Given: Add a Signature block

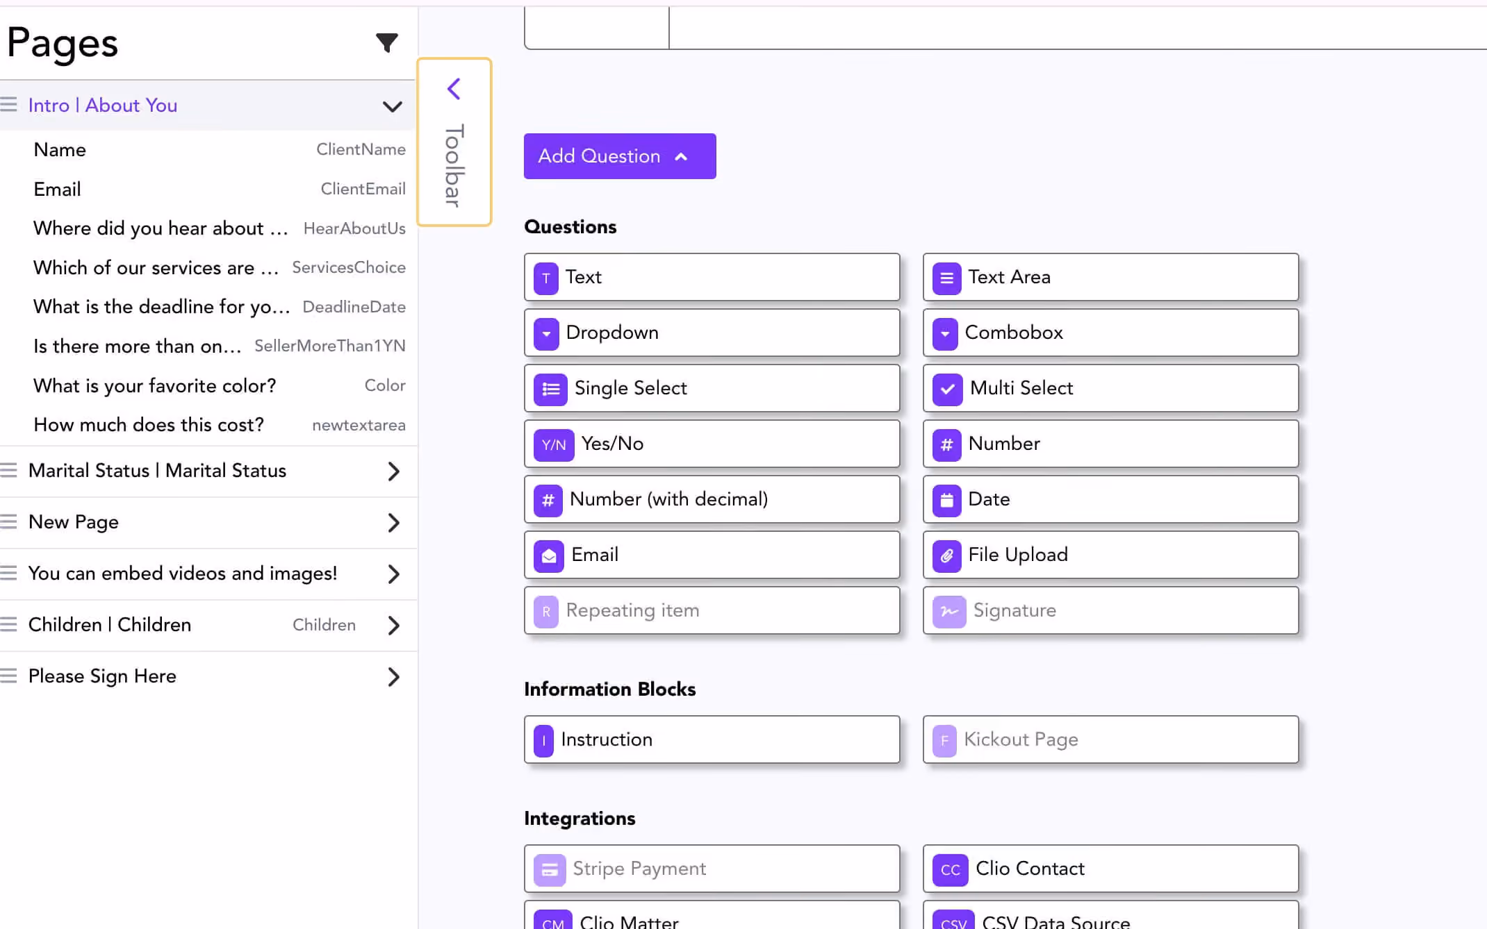Looking at the screenshot, I should click(1110, 610).
